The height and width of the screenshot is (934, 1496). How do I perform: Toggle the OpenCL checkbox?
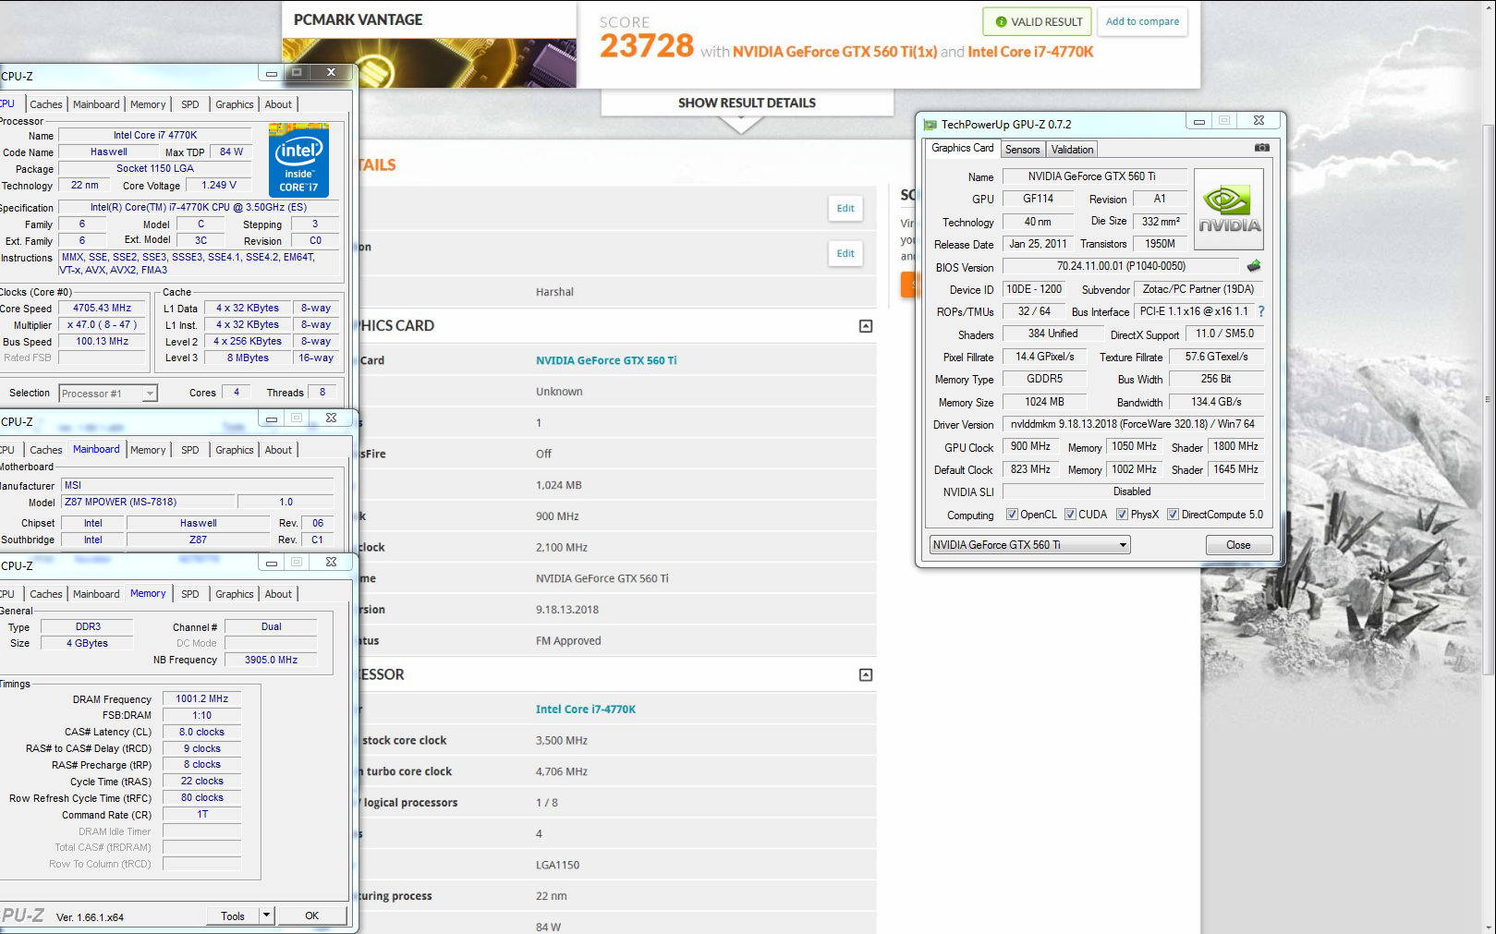click(1012, 515)
